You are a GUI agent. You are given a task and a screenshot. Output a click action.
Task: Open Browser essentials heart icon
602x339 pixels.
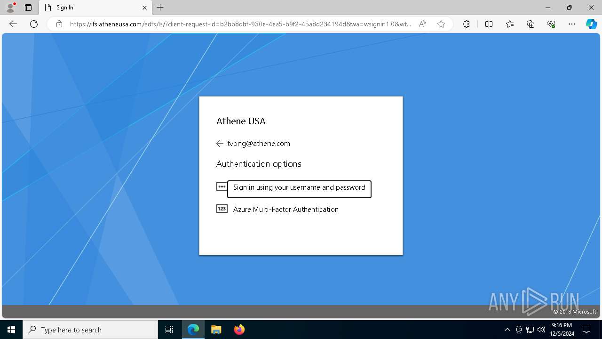click(x=551, y=24)
